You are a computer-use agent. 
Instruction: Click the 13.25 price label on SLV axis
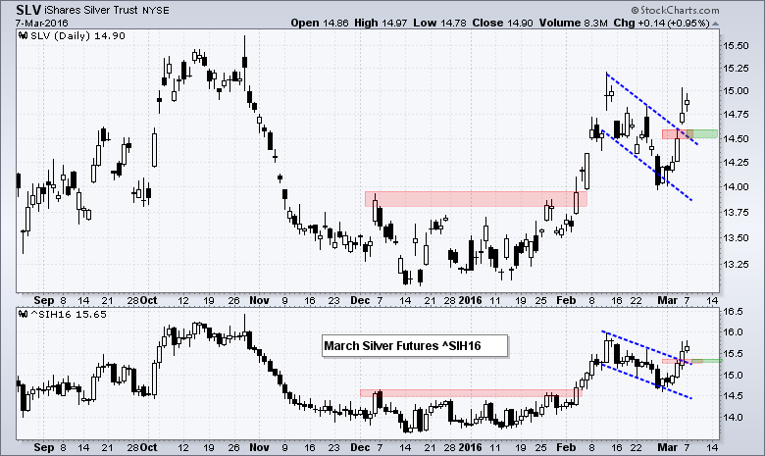coord(736,265)
